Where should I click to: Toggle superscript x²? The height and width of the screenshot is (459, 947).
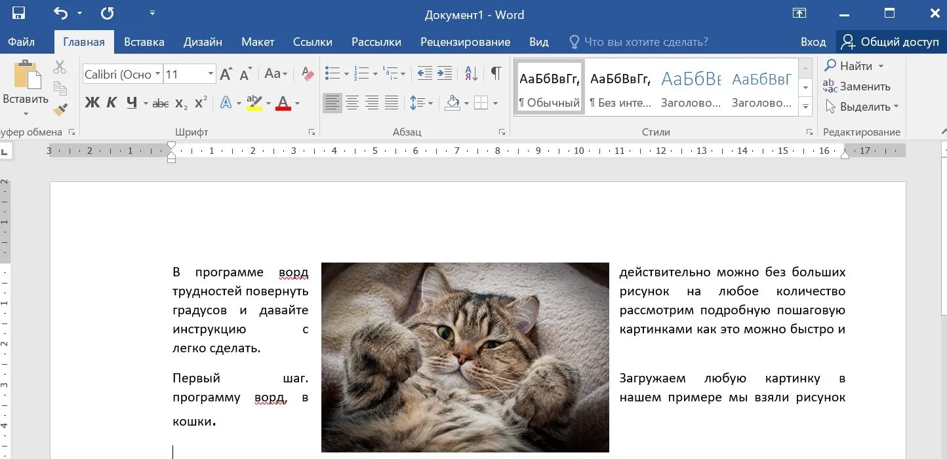tap(201, 103)
